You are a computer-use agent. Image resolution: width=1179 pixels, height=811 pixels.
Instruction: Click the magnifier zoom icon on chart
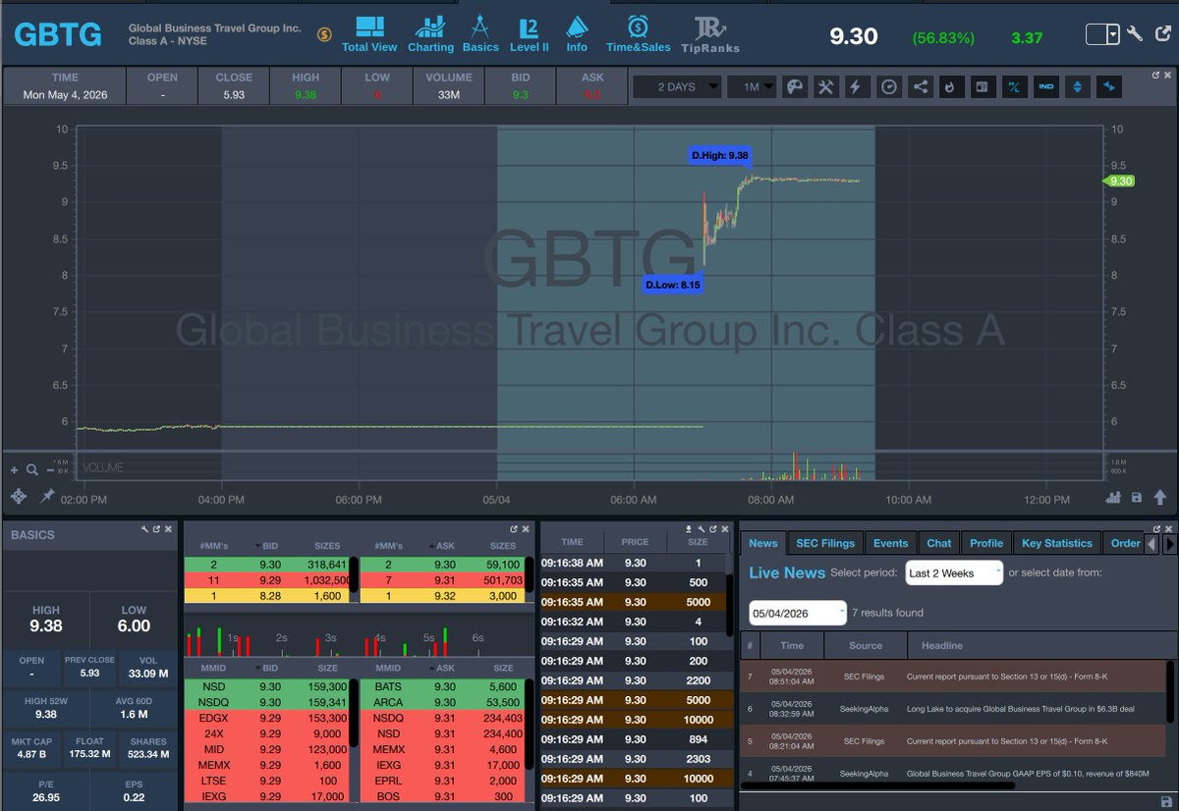[31, 469]
